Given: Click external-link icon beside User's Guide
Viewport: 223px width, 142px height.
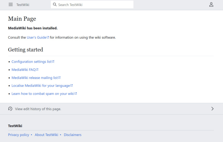Looking at the screenshot, I should coord(48,37).
